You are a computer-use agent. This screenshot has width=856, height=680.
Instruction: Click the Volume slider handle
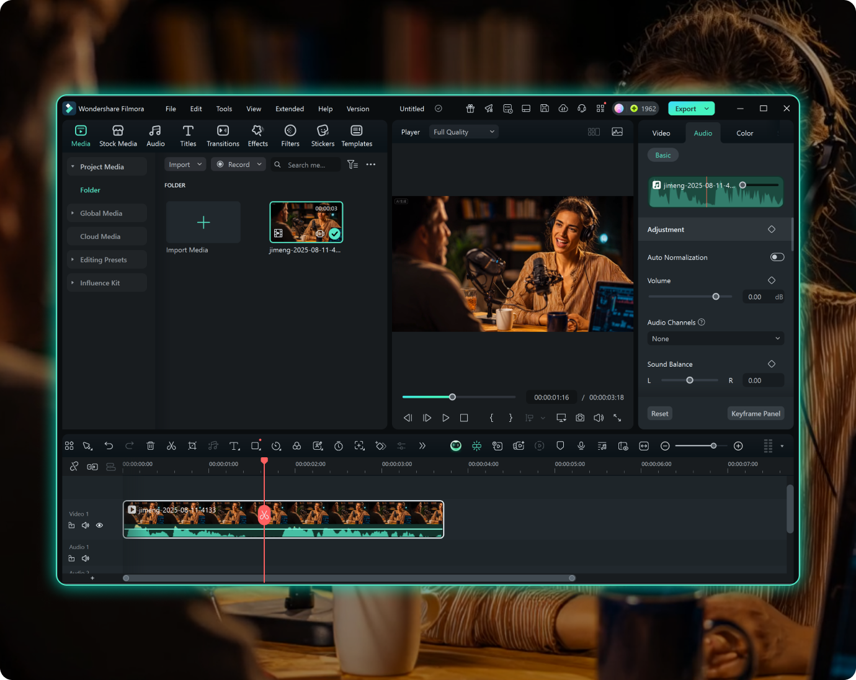[x=716, y=297]
